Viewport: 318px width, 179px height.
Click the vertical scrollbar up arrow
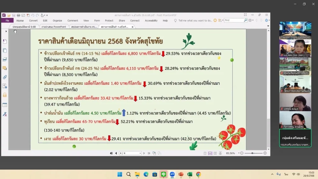coord(269,31)
